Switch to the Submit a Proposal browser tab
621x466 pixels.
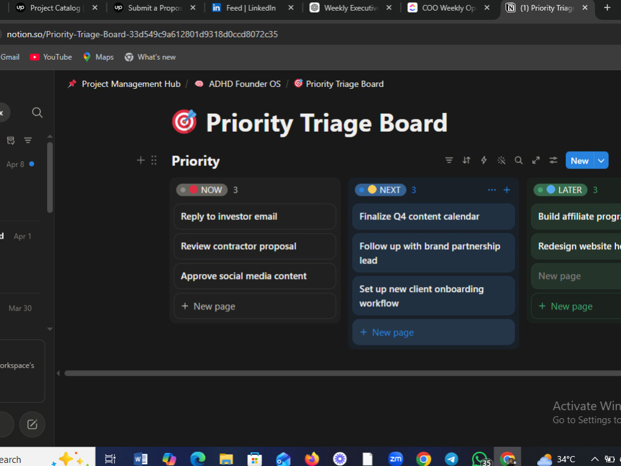click(155, 8)
